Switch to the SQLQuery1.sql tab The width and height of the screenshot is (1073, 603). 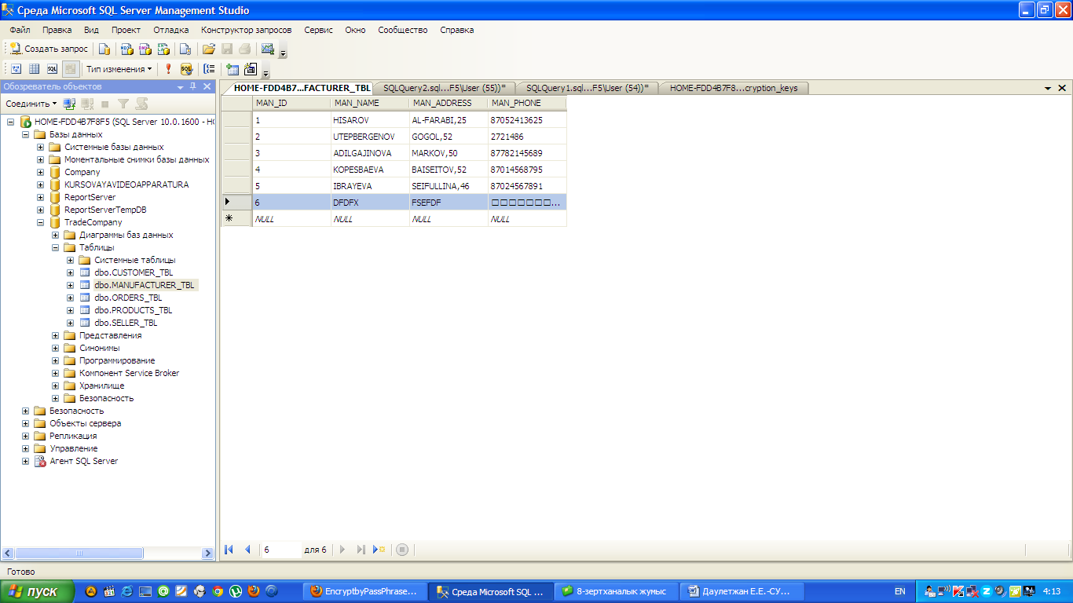[x=587, y=88]
